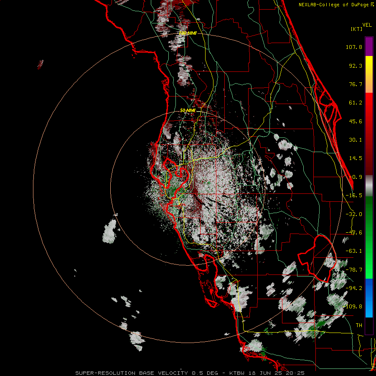Select the -16.5 scale value
Viewport: 376px width, 376px height.
(x=354, y=196)
